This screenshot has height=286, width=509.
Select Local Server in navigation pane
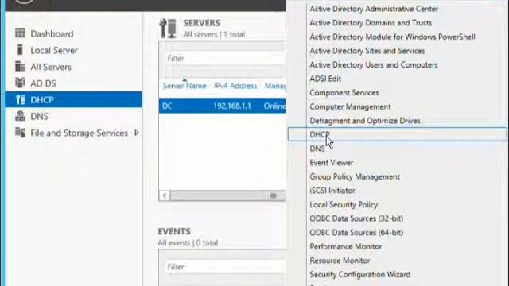[54, 50]
